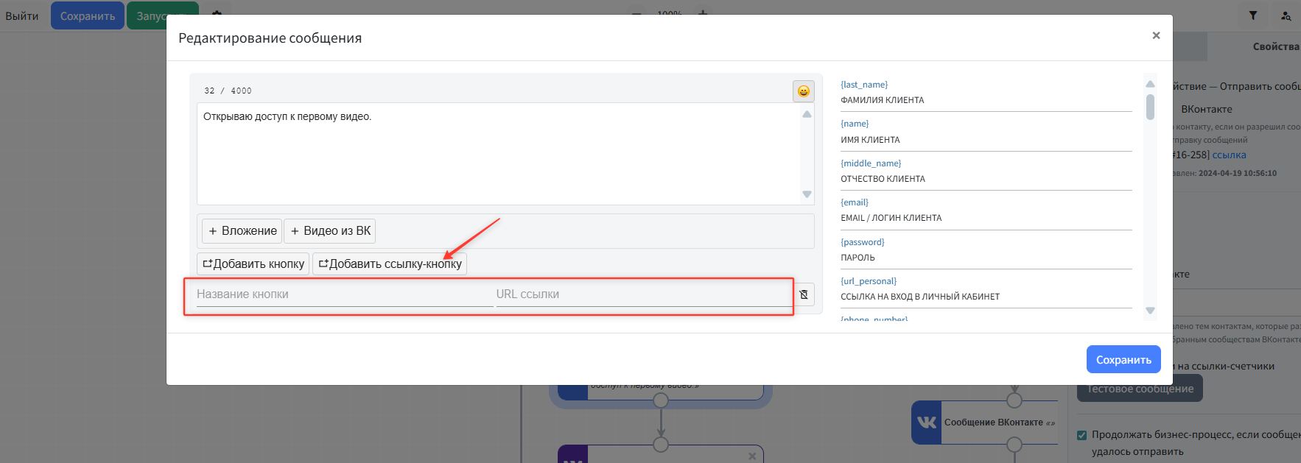The width and height of the screenshot is (1301, 463).
Task: Open the Свойства tab
Action: [1275, 46]
